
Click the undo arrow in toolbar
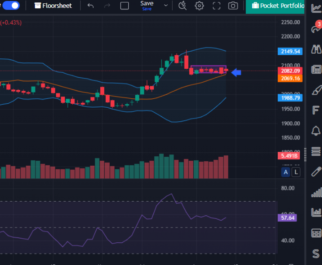click(90, 6)
